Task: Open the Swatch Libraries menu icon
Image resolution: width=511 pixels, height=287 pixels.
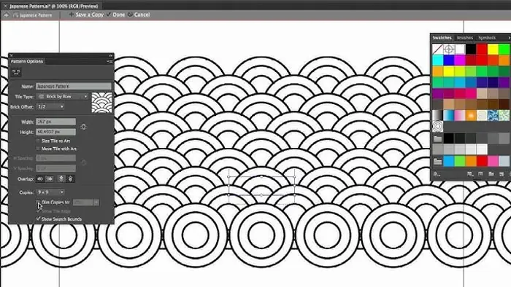Action: (x=437, y=175)
